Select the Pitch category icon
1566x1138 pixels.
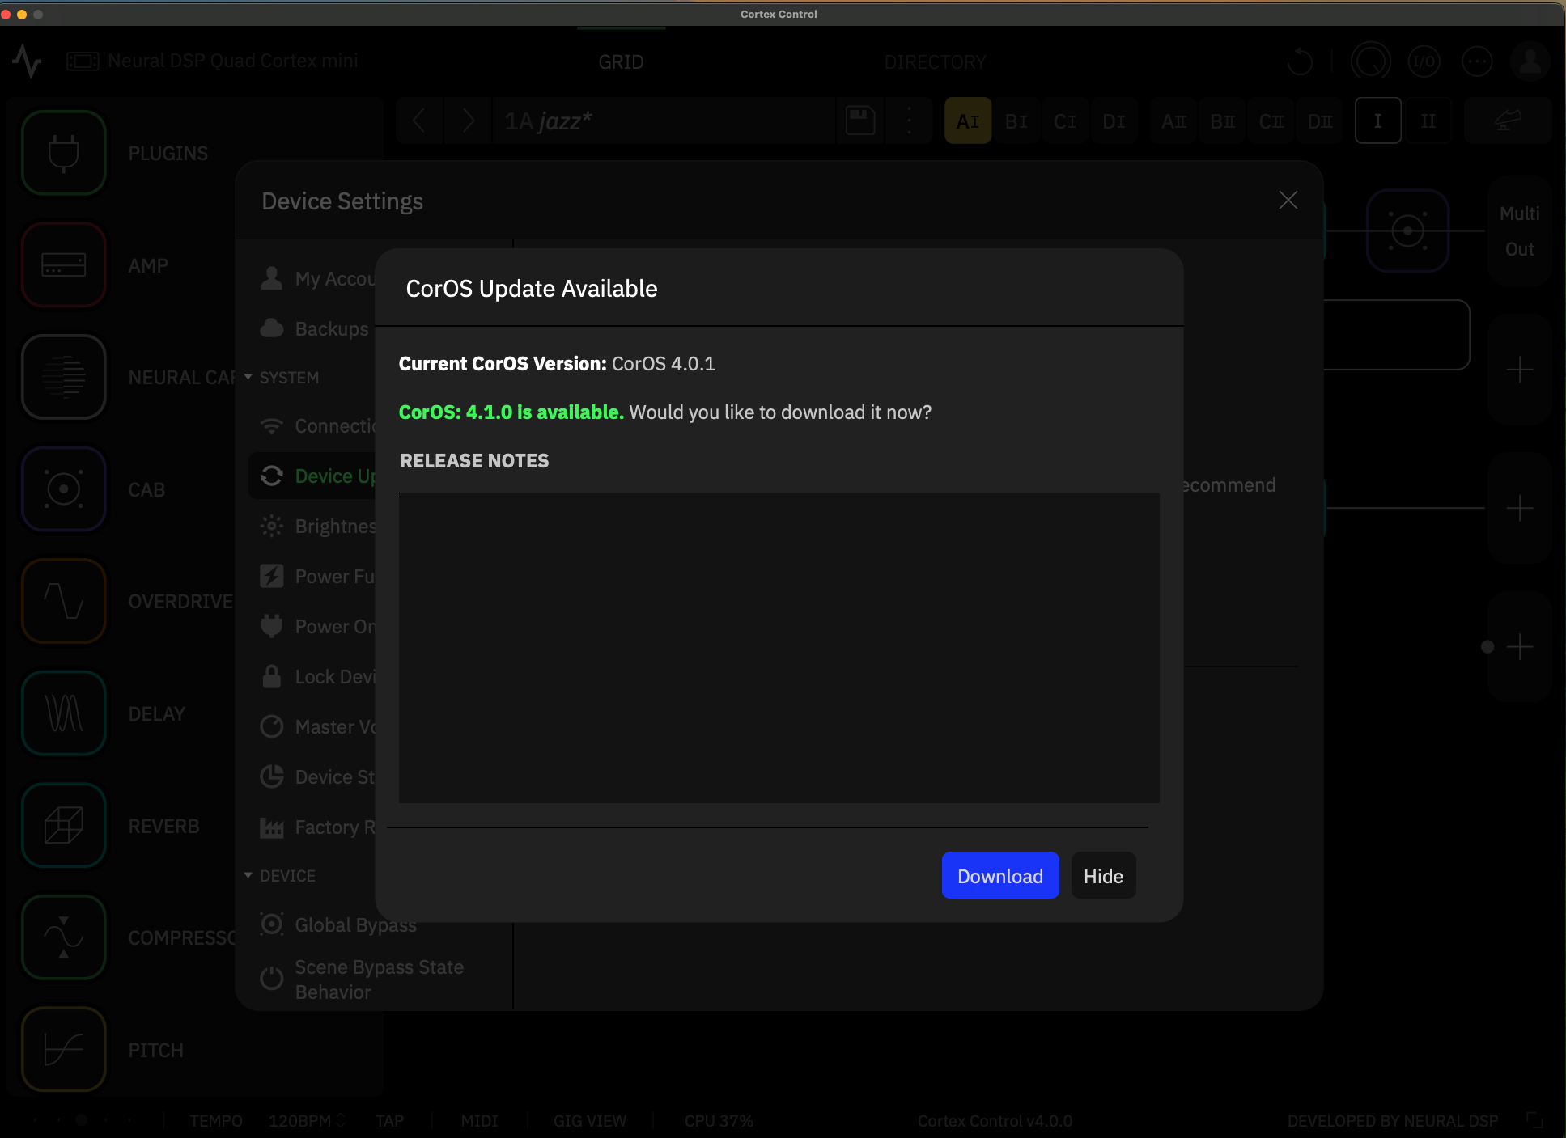[x=64, y=1050]
